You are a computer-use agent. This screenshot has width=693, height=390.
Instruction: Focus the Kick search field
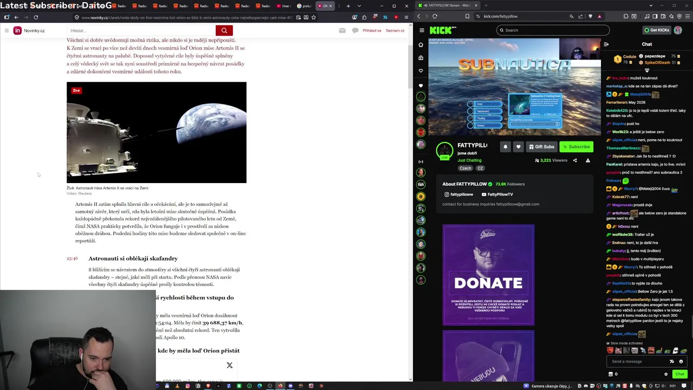pyautogui.click(x=553, y=30)
